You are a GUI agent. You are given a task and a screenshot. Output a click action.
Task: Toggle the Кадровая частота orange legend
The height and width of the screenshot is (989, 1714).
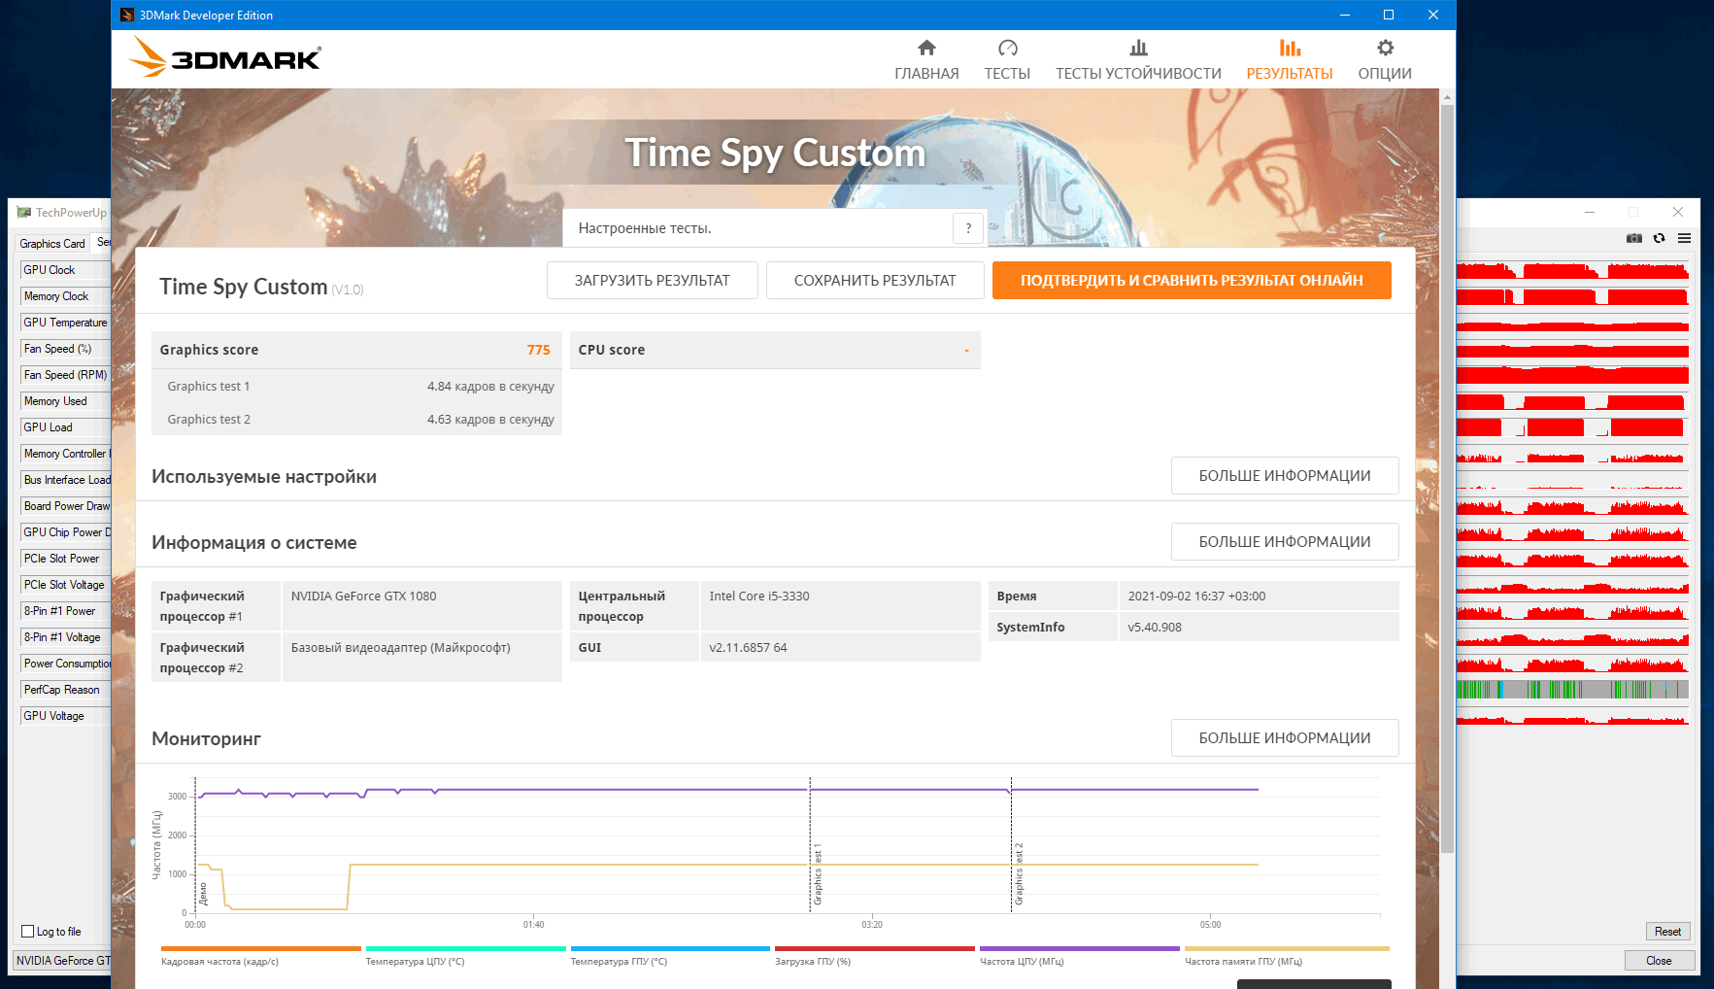(x=260, y=955)
